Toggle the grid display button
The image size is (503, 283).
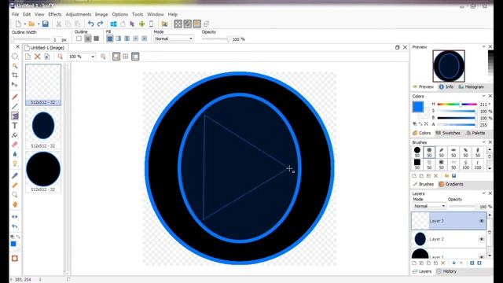tap(126, 57)
